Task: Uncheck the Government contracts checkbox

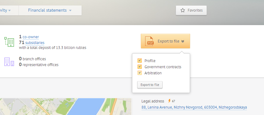Action: pos(140,67)
